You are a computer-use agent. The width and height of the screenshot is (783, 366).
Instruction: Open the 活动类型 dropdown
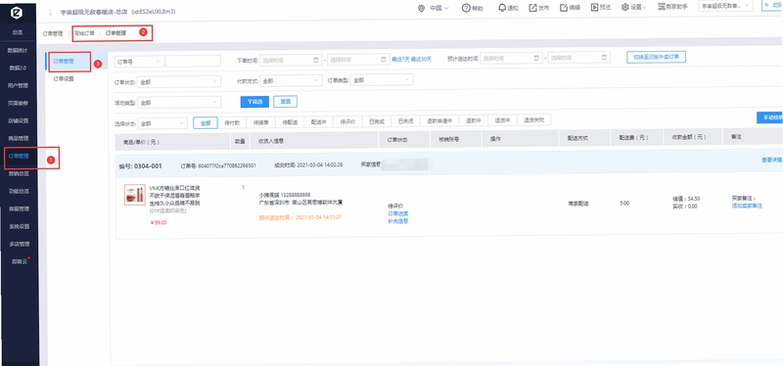[179, 103]
